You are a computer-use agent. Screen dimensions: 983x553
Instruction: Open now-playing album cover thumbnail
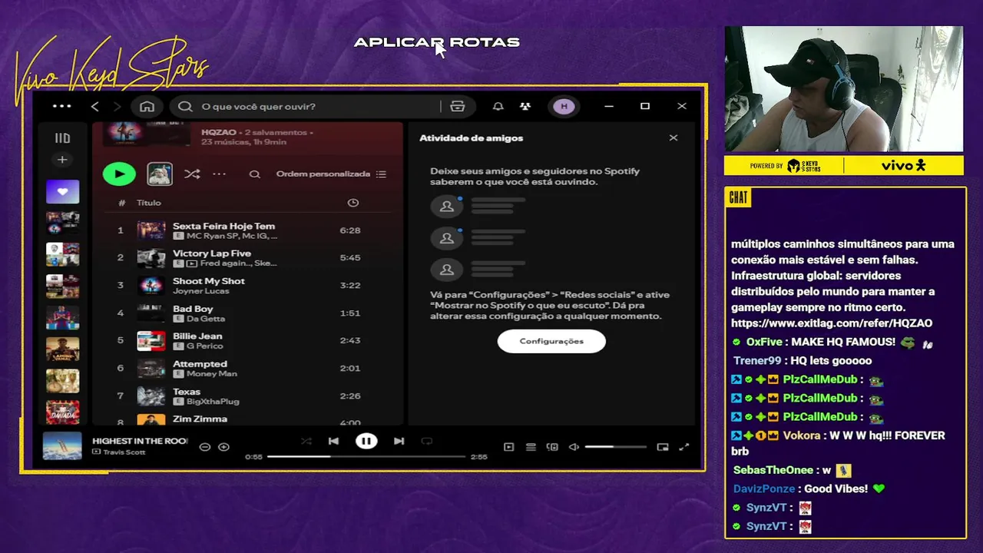point(62,446)
